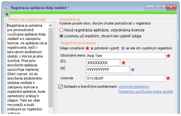Click the iKelp app icon in title bar
The width and height of the screenshot is (181, 116).
click(7, 8)
